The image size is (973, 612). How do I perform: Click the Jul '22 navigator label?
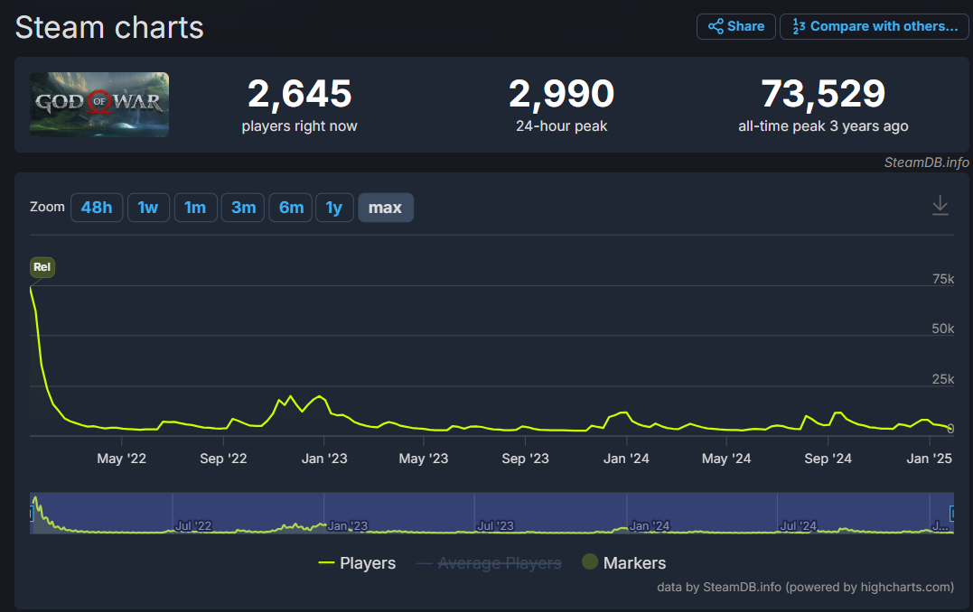pos(193,526)
